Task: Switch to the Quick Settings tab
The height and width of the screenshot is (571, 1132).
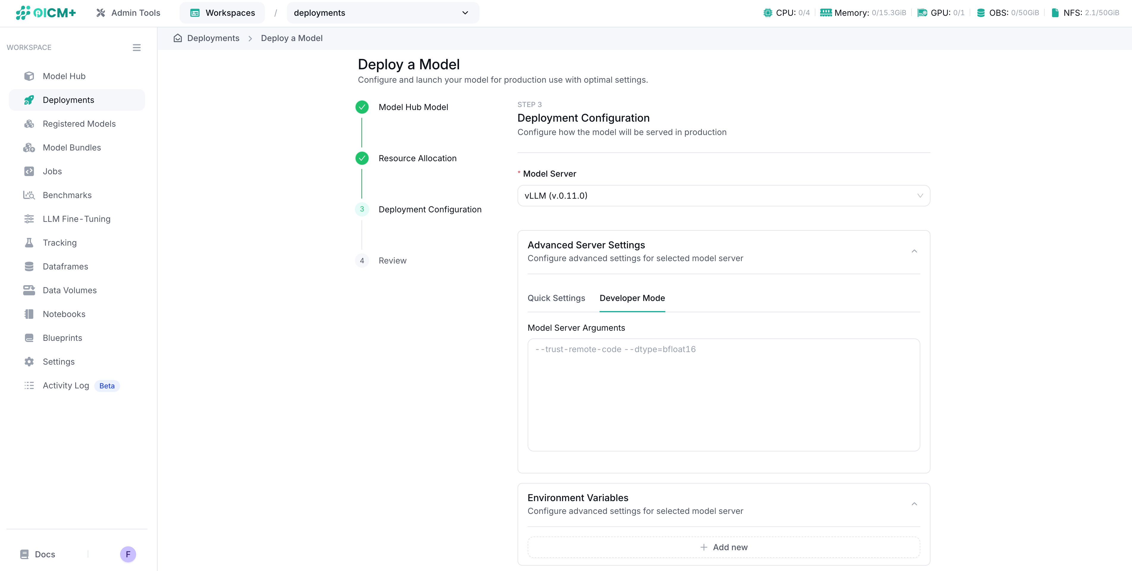Action: (556, 298)
